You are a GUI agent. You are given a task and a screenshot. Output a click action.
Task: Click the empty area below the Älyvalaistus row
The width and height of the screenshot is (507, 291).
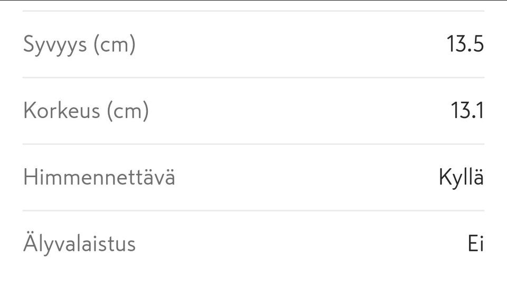click(x=253, y=277)
